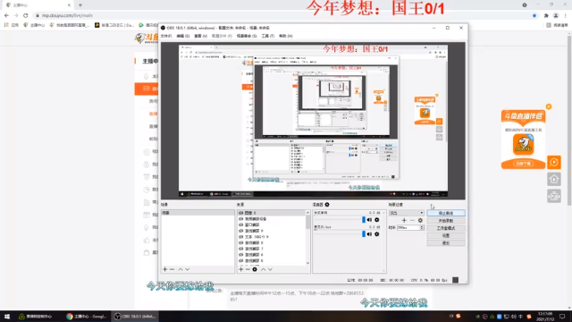Close the Douyu live companion popup
572x322 pixels.
point(549,106)
